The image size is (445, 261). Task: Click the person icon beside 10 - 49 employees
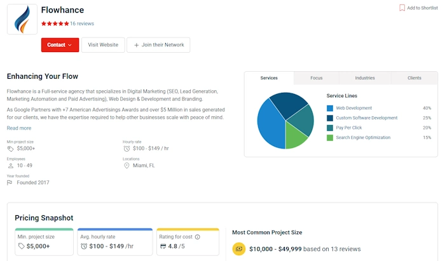click(11, 166)
